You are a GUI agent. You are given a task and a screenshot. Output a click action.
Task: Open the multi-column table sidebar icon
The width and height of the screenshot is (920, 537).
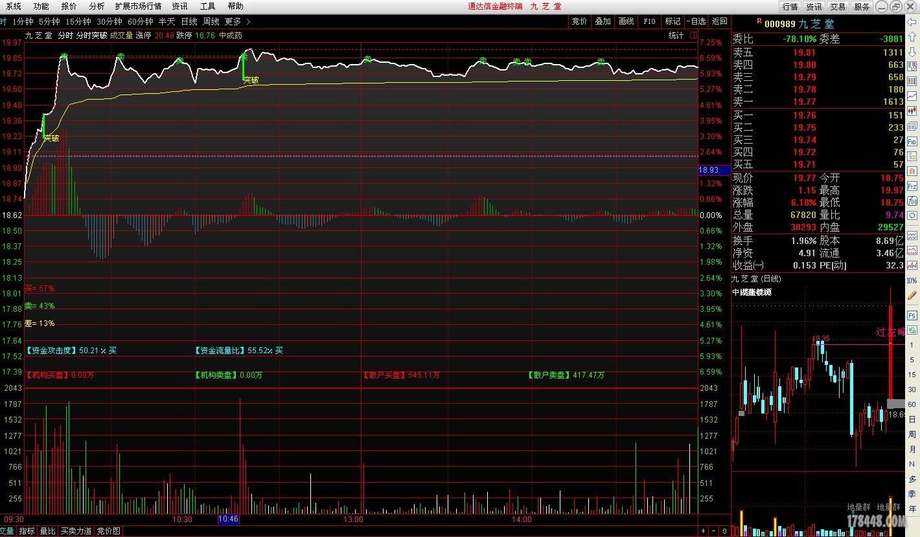[912, 80]
